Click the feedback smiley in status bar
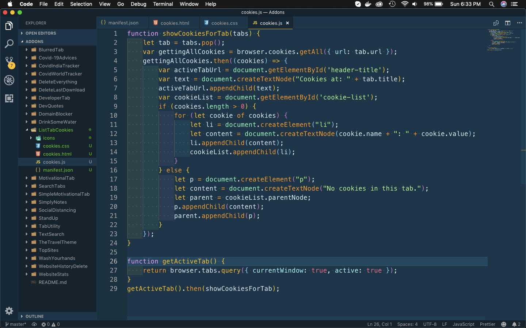 [x=504, y=324]
